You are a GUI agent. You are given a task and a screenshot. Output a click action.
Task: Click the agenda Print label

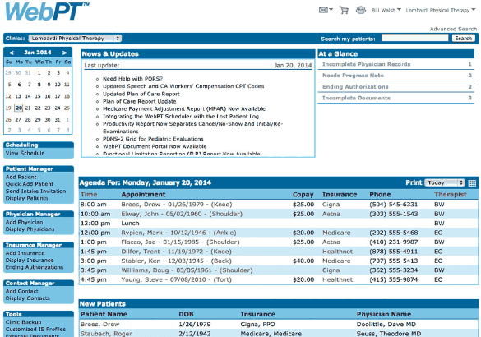tap(414, 182)
